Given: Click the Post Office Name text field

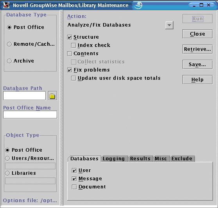Looking at the screenshot, I should point(30,115).
